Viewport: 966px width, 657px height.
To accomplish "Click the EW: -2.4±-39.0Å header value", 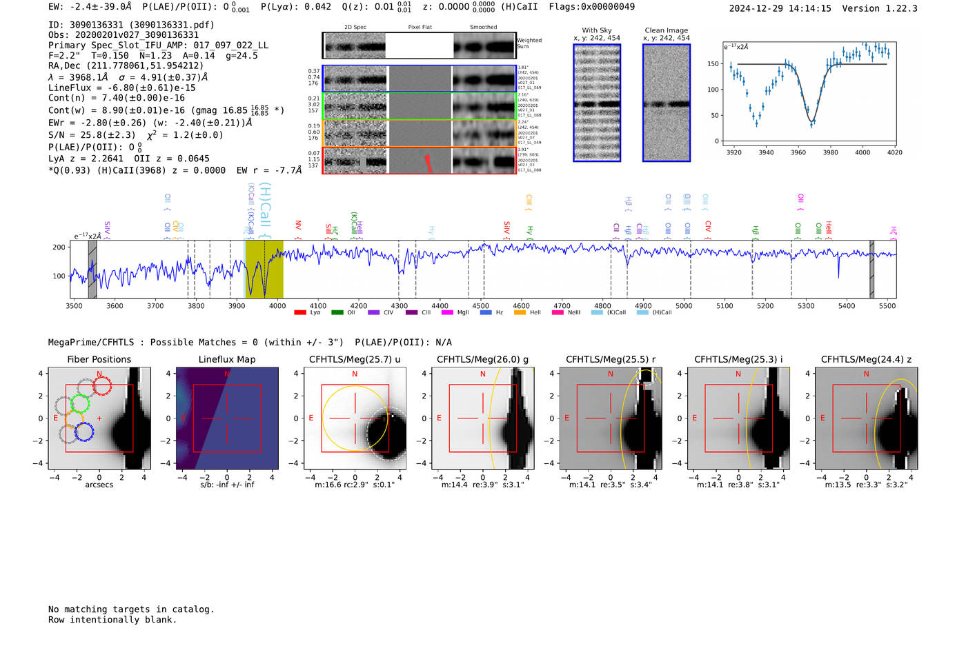I will tap(90, 7).
